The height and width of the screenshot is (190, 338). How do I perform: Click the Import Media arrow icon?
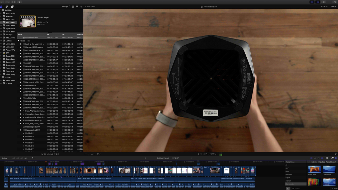click(2, 2)
